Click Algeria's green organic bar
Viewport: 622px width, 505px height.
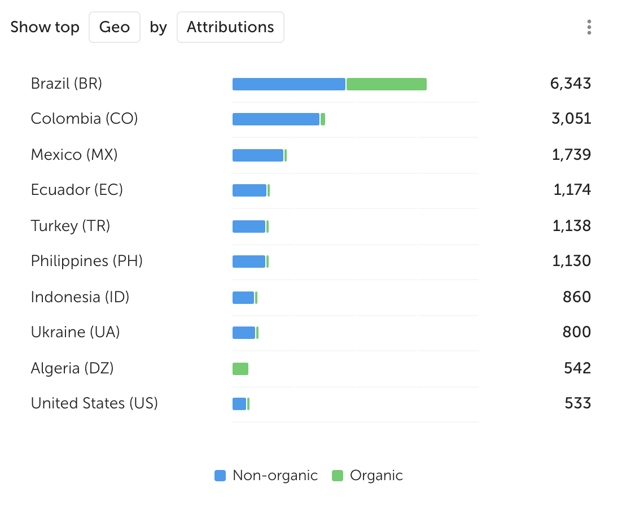(240, 369)
